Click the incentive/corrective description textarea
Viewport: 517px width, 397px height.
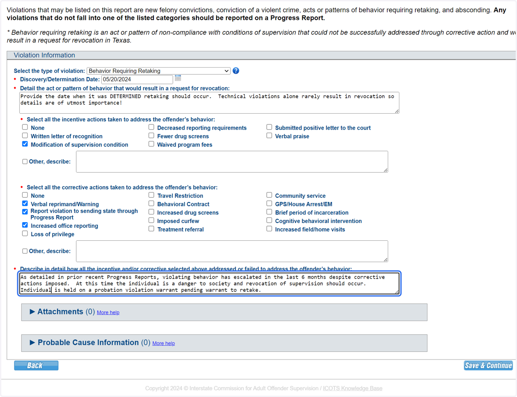209,283
